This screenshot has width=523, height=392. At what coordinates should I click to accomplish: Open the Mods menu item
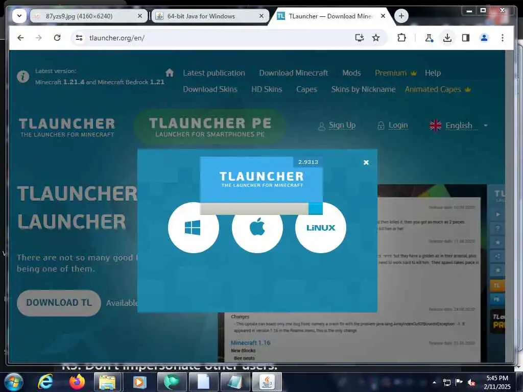[x=351, y=73]
